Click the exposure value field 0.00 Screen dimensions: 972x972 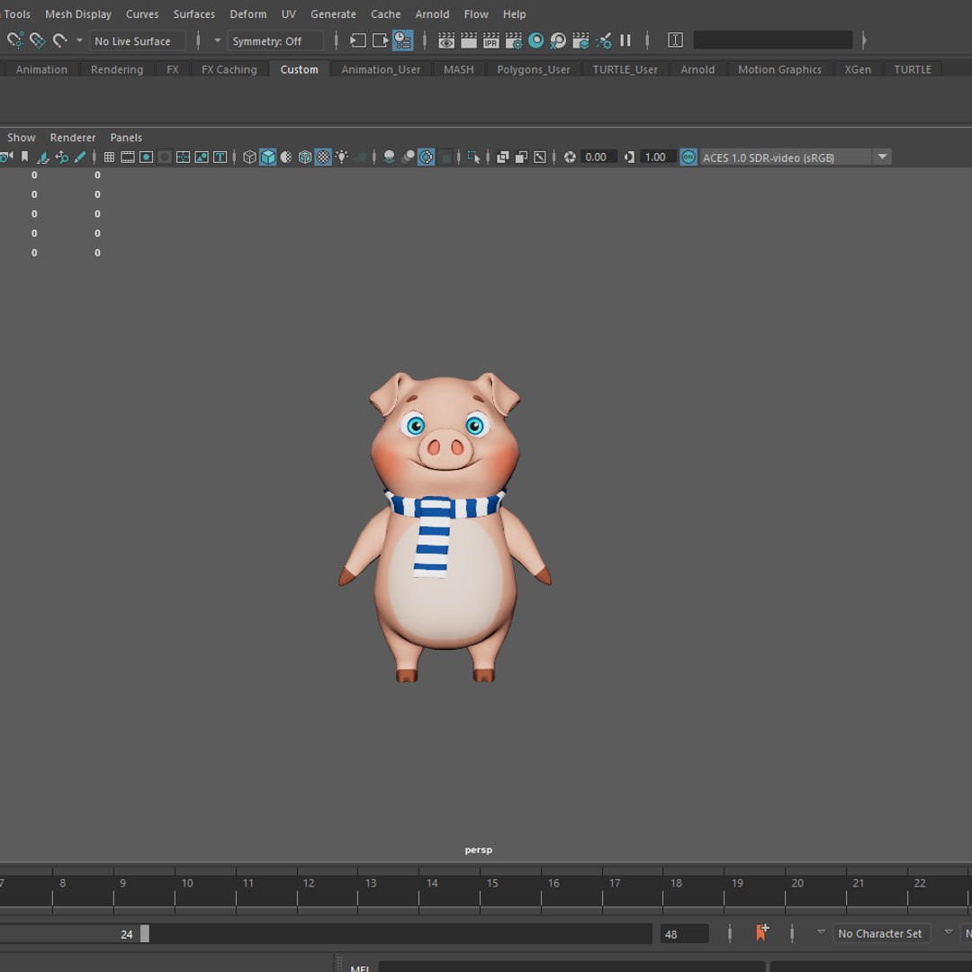click(x=598, y=157)
